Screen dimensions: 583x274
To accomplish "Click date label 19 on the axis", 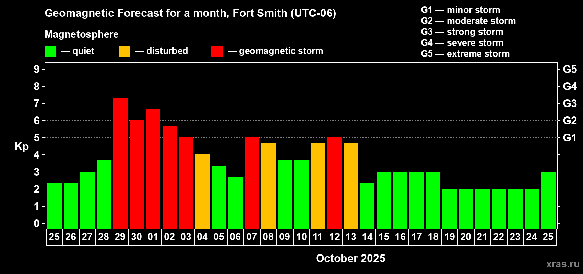I will (x=449, y=237).
